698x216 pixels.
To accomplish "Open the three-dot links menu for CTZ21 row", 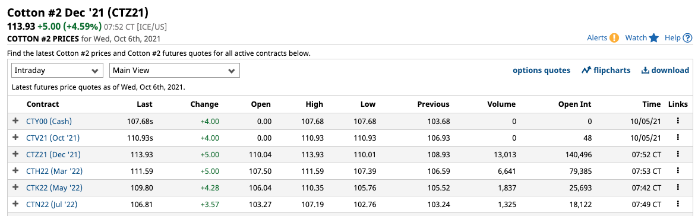I will (678, 154).
